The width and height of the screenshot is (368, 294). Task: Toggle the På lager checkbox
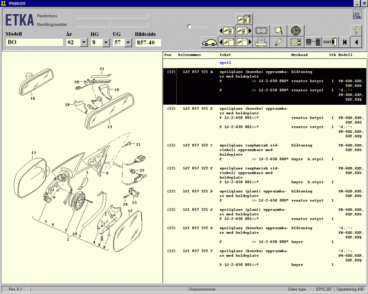(190, 27)
